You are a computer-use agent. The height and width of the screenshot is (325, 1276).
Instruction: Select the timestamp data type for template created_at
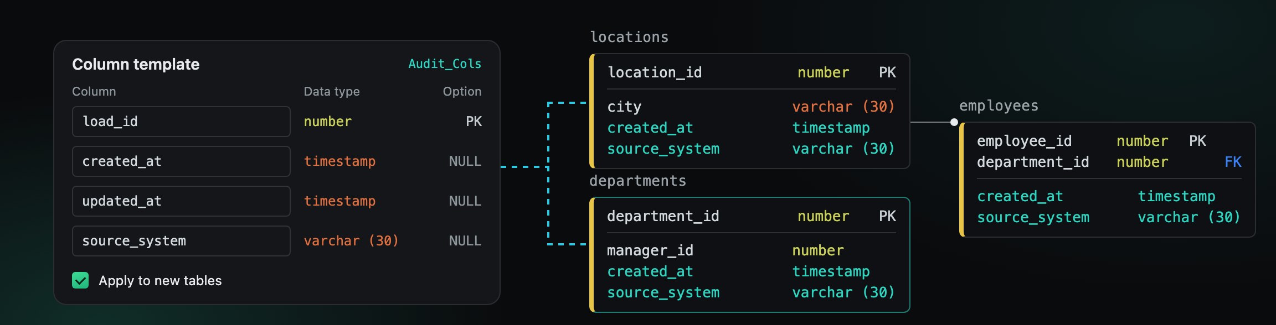(x=339, y=161)
